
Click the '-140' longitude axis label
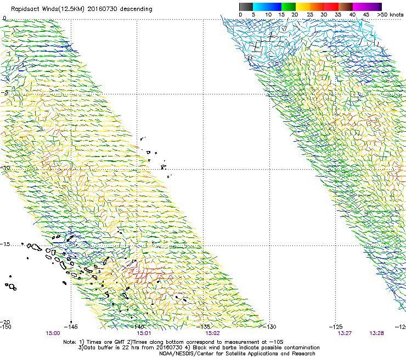(x=137, y=327)
